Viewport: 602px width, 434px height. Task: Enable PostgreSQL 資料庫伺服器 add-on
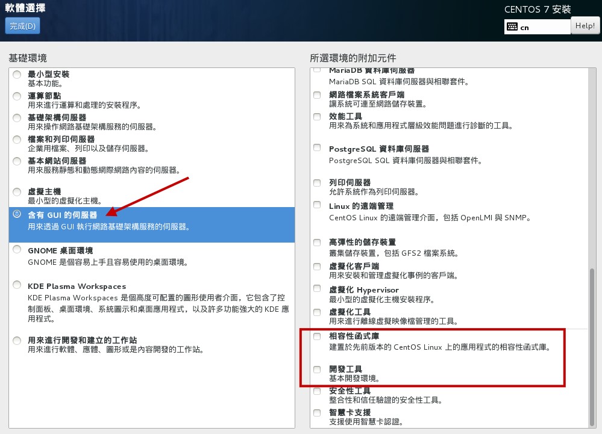[x=316, y=146]
